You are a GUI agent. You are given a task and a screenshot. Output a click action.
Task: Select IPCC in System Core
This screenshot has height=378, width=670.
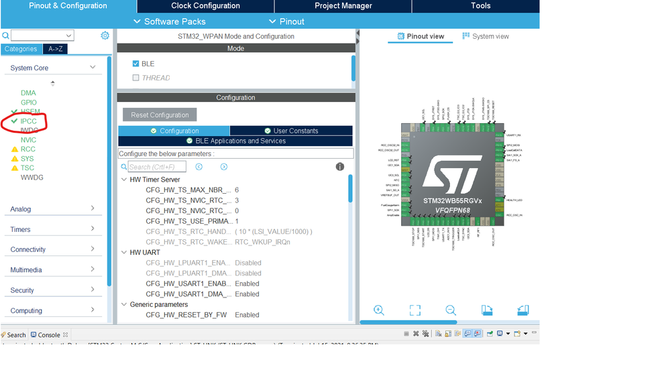(28, 121)
